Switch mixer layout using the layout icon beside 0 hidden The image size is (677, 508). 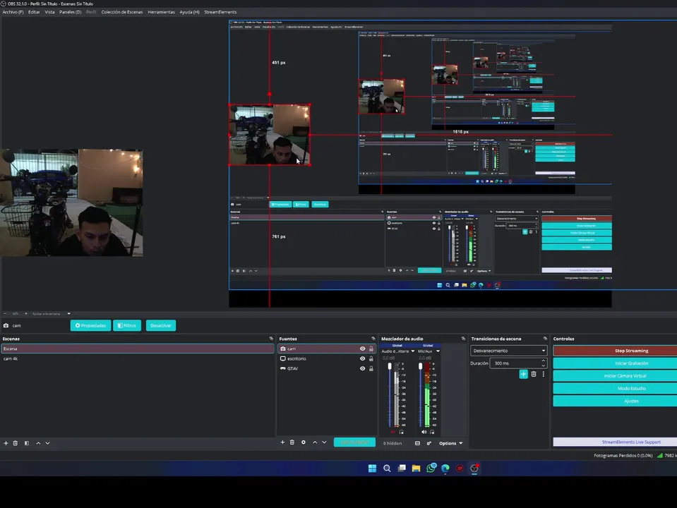417,443
